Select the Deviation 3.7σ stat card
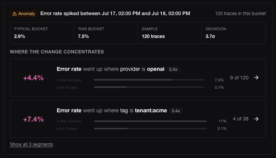The width and height of the screenshot is (276, 158). (233, 33)
